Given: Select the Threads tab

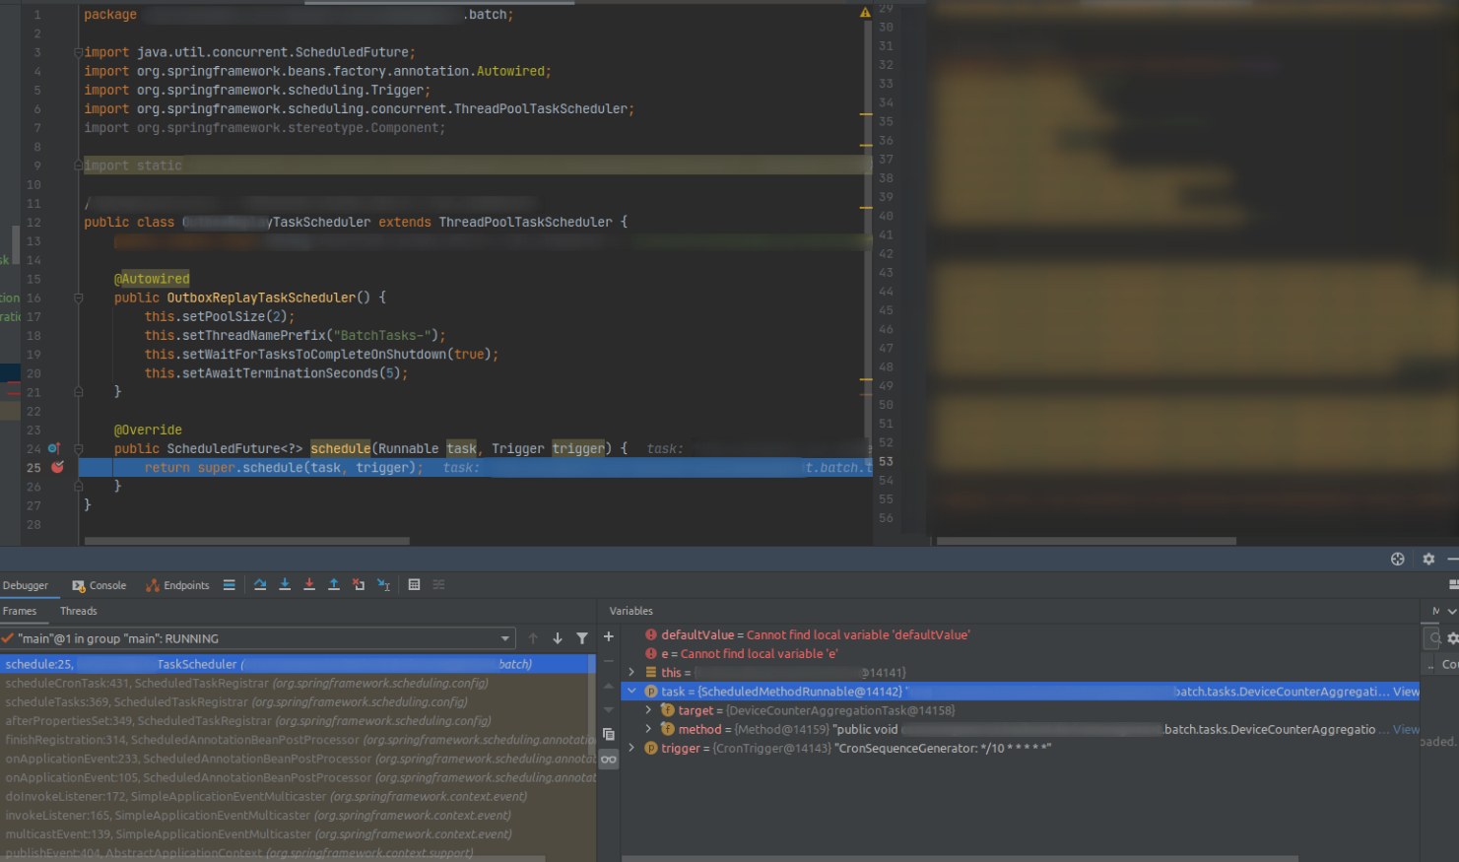Looking at the screenshot, I should click(x=79, y=611).
